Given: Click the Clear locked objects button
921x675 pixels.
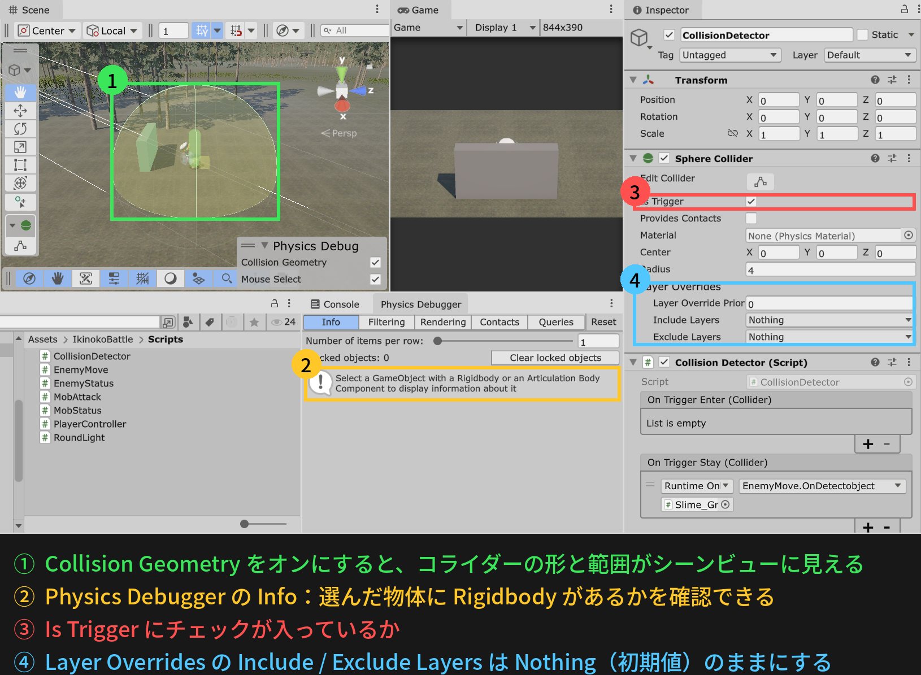Looking at the screenshot, I should [x=555, y=358].
